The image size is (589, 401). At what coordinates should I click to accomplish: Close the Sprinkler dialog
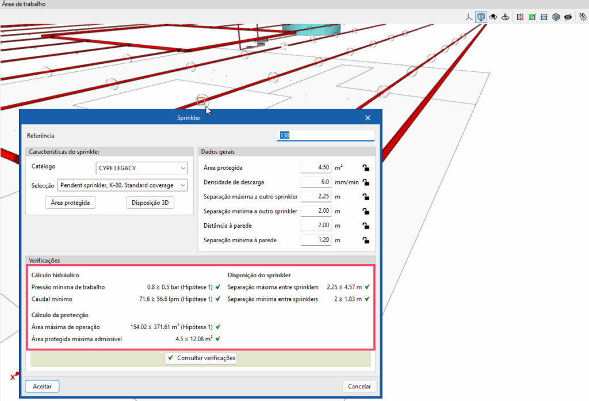pyautogui.click(x=368, y=117)
